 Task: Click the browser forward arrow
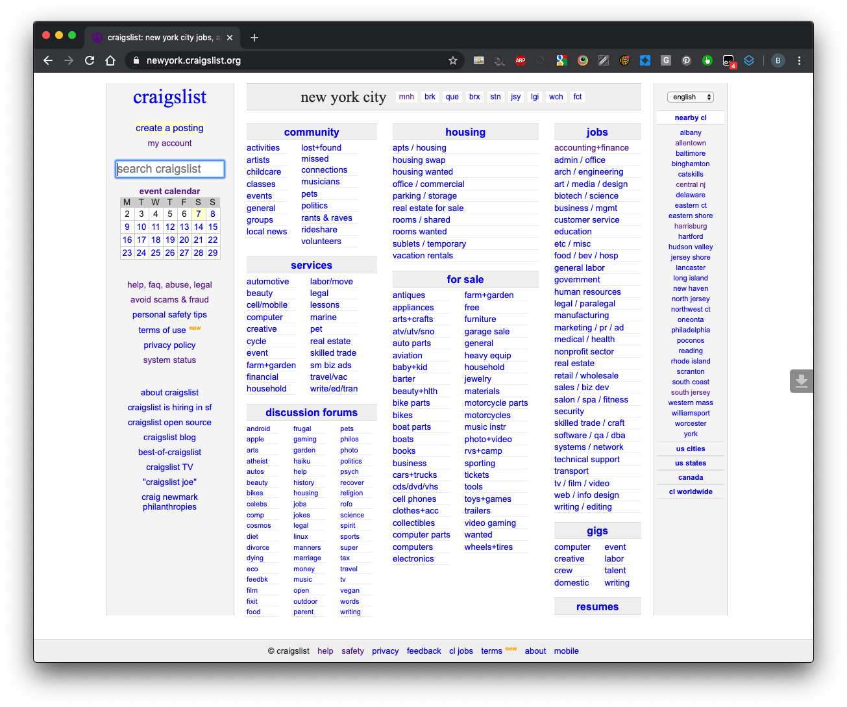pos(69,60)
